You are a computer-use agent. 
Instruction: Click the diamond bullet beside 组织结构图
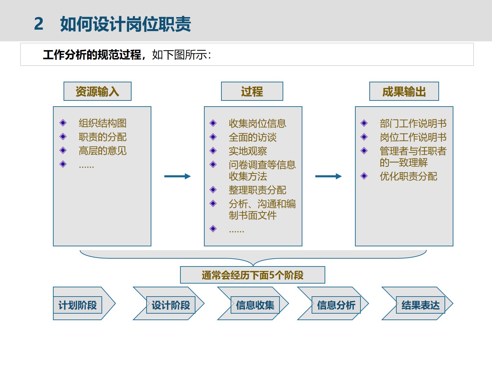pyautogui.click(x=63, y=123)
